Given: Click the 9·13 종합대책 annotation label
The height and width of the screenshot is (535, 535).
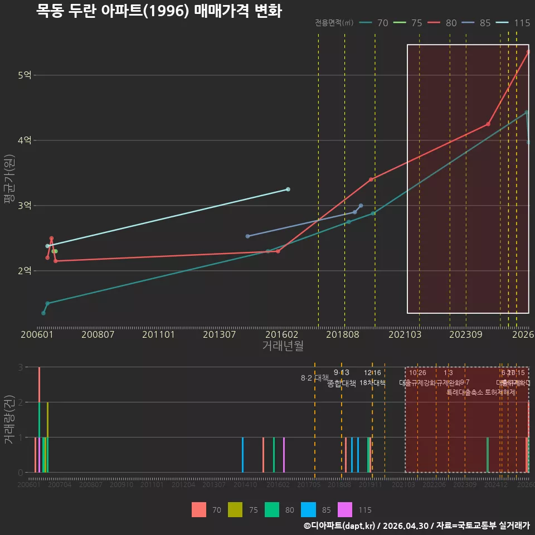Looking at the screenshot, I should (342, 378).
